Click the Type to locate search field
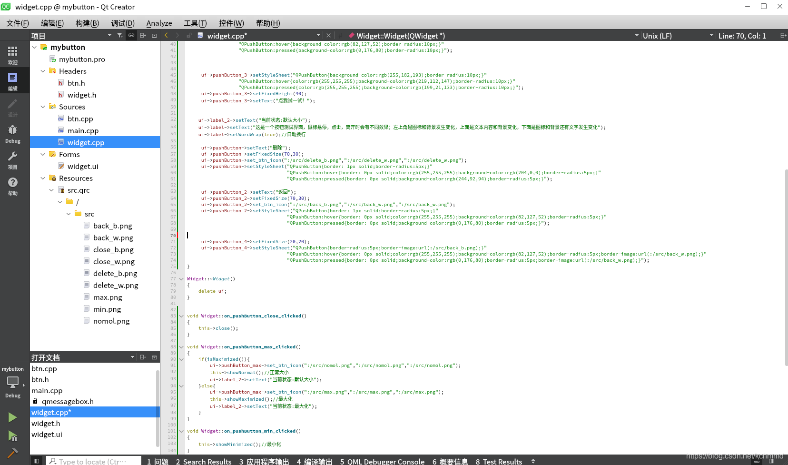 pyautogui.click(x=94, y=461)
